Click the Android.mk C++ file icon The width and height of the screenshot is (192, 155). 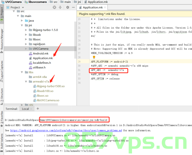point(30,54)
